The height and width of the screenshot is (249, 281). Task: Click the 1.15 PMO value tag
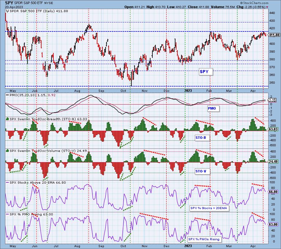point(272,100)
